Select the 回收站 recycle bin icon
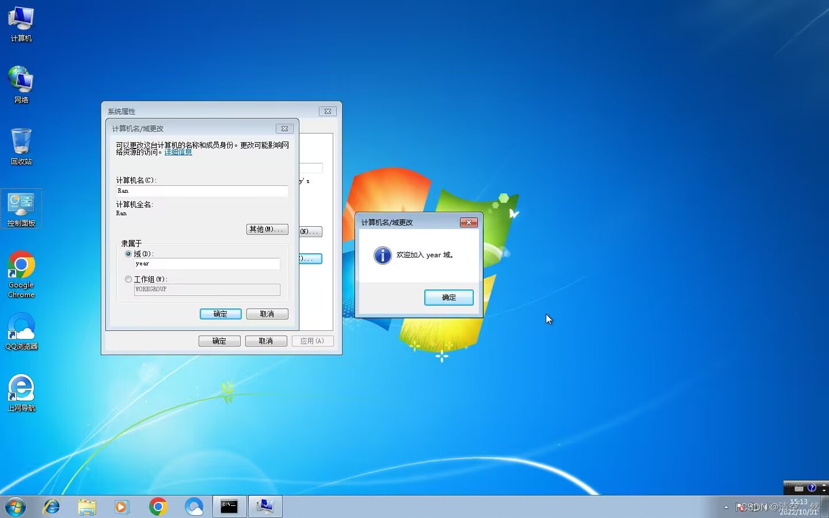The width and height of the screenshot is (829, 518). click(21, 147)
